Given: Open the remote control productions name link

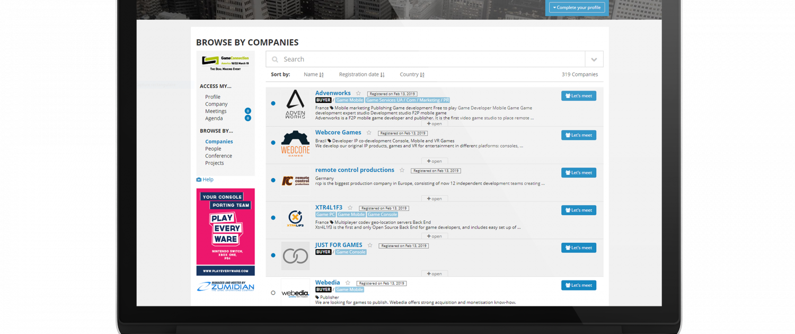Looking at the screenshot, I should click(x=355, y=170).
